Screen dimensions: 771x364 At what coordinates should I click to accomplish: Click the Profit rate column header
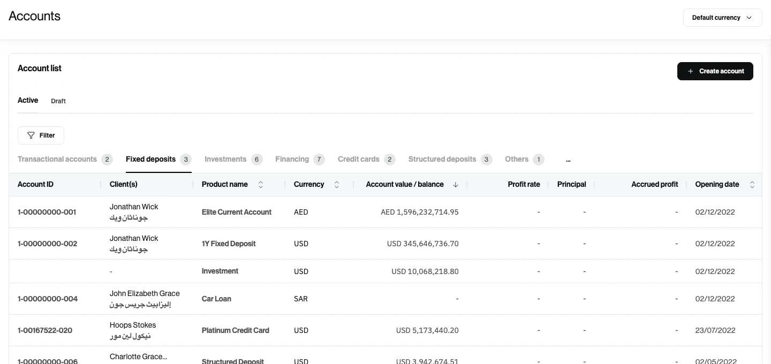click(524, 184)
